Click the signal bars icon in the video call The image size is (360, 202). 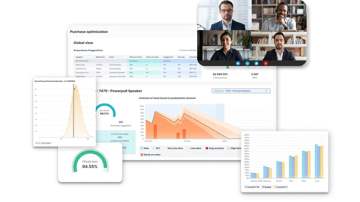(x=247, y=63)
